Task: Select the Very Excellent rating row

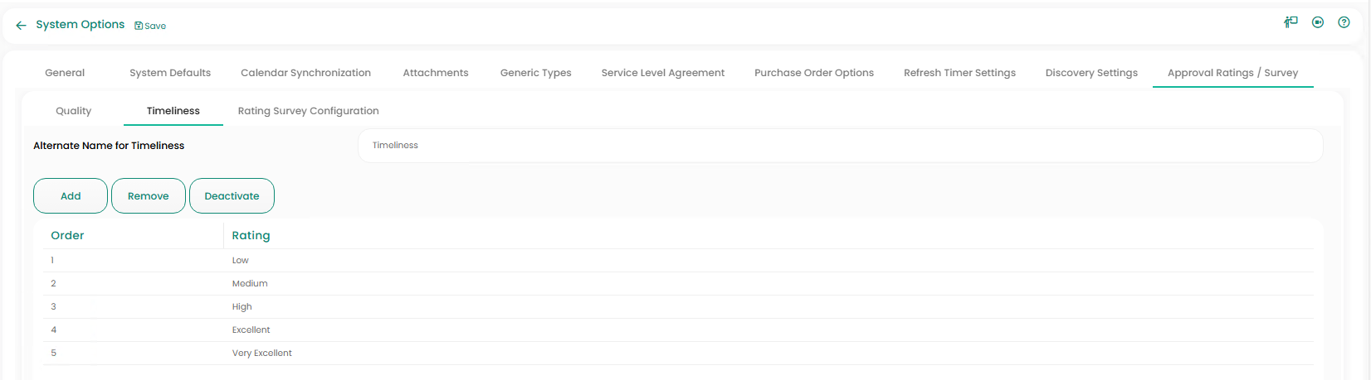Action: [x=262, y=354]
